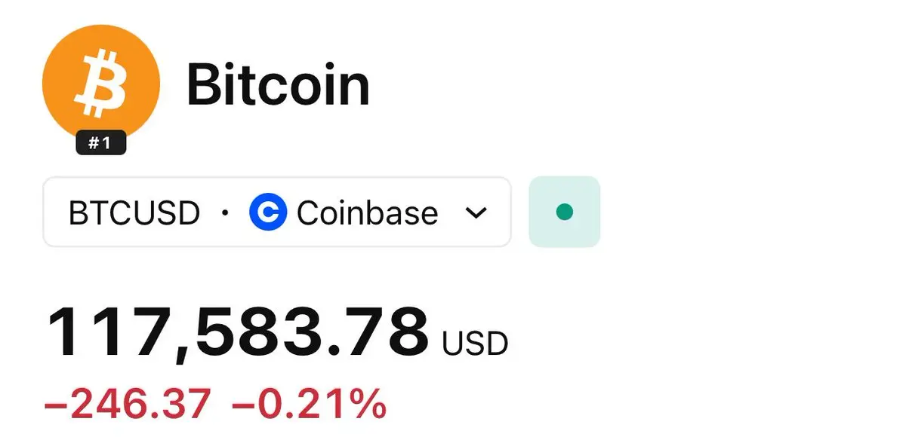
Task: Click the USD currency label
Action: click(x=476, y=344)
